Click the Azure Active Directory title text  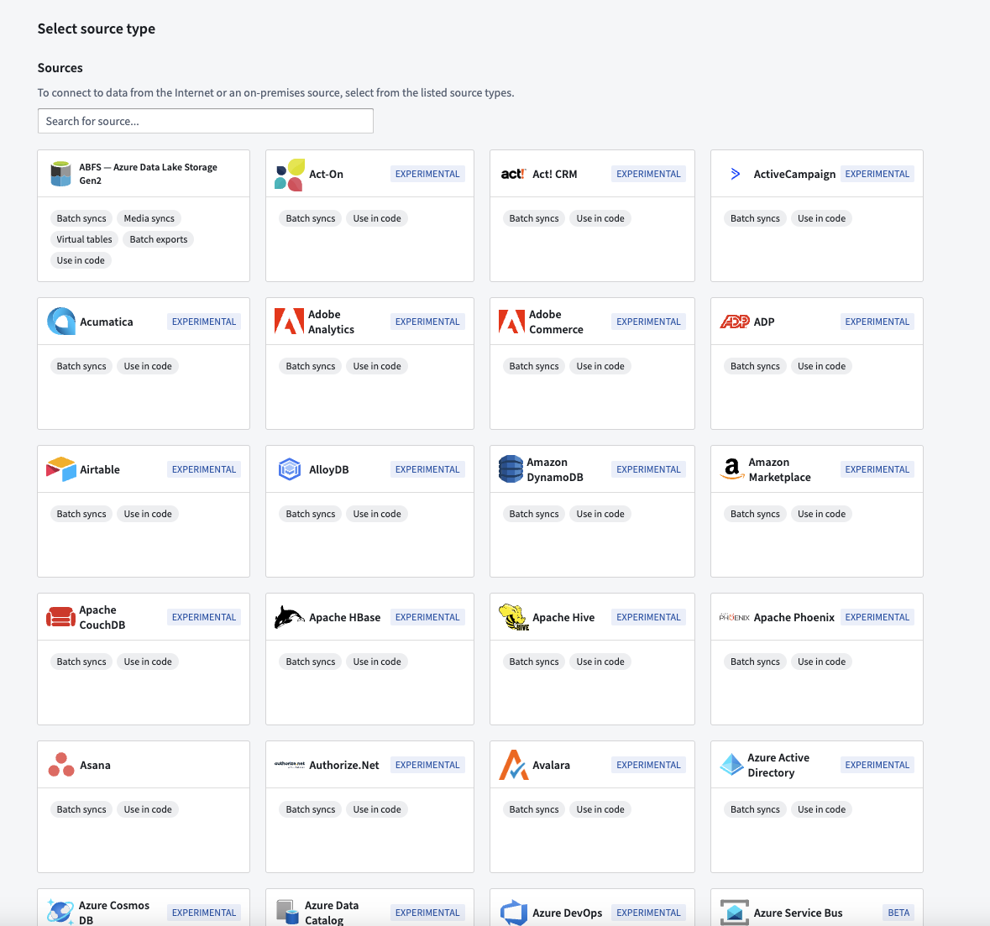click(778, 765)
